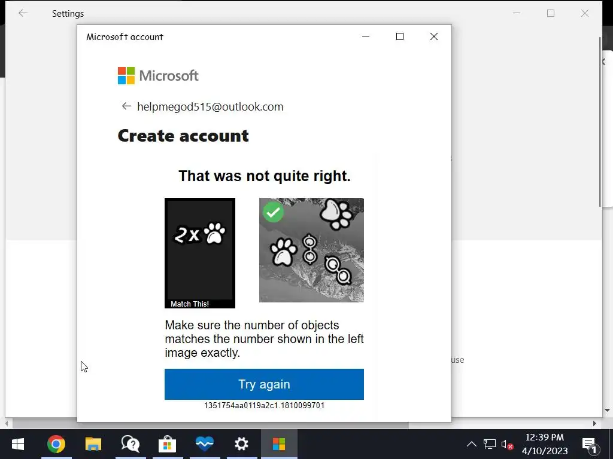Click the blue Try again button
Screen dimensions: 613x459
(264, 384)
